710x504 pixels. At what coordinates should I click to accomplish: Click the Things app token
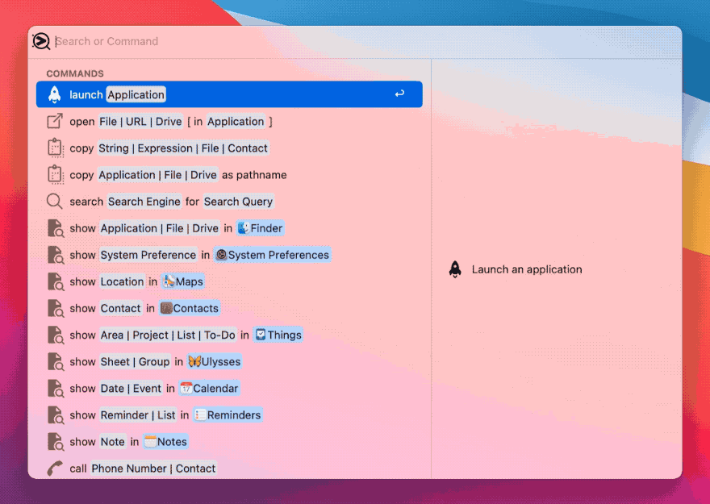click(278, 335)
